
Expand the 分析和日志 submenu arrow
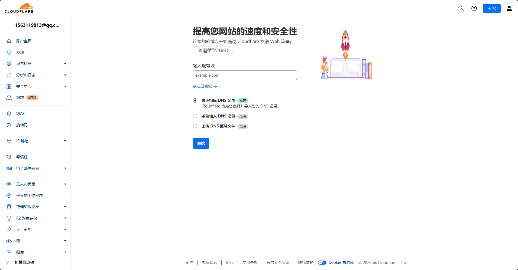pyautogui.click(x=65, y=75)
